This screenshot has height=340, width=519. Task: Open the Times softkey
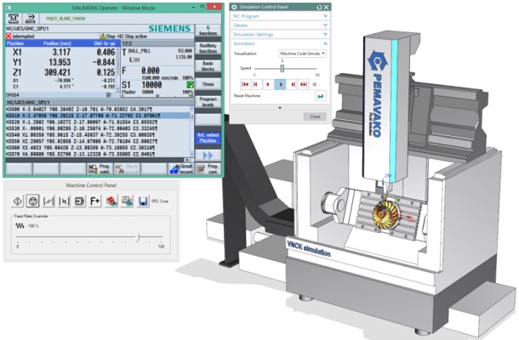click(208, 84)
